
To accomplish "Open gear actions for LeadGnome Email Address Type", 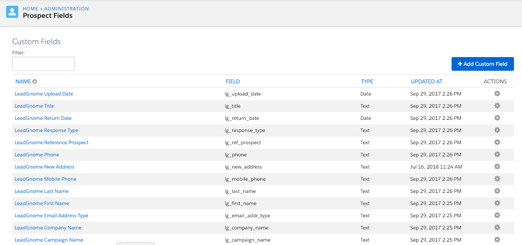I will (x=497, y=215).
